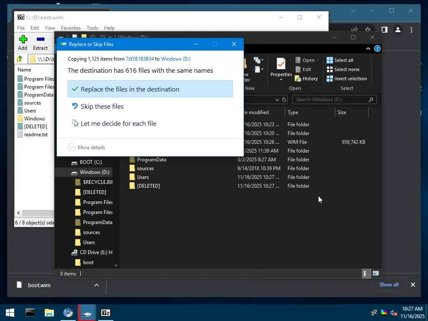Open the View menu in 7-Zip

(x=50, y=28)
